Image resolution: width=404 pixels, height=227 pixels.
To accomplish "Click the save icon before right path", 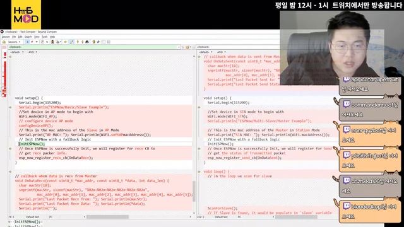I will click(194, 47).
